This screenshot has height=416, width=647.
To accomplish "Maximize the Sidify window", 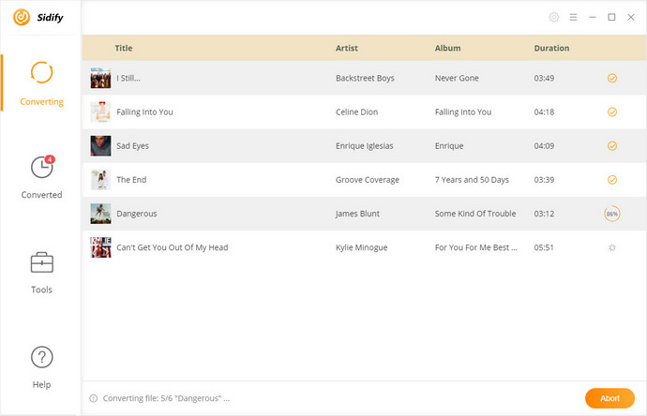I will pyautogui.click(x=611, y=17).
